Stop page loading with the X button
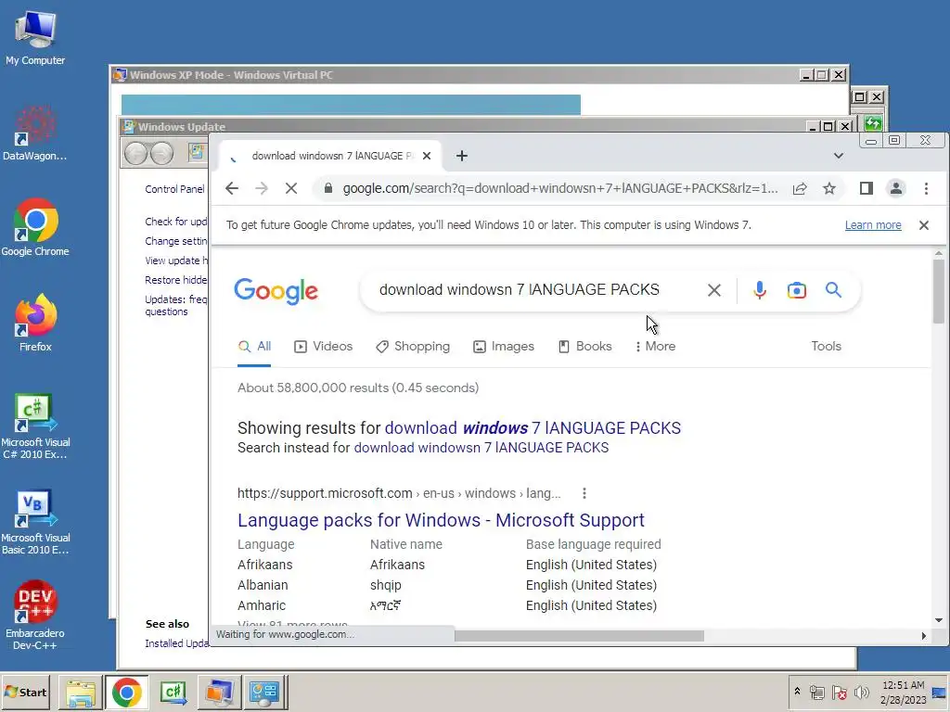 291,188
